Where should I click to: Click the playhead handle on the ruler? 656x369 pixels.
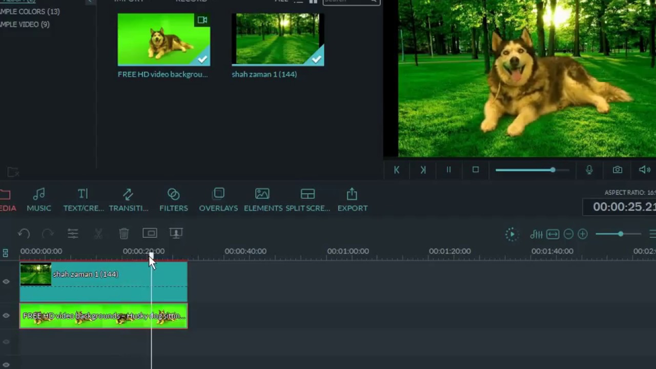click(x=151, y=254)
